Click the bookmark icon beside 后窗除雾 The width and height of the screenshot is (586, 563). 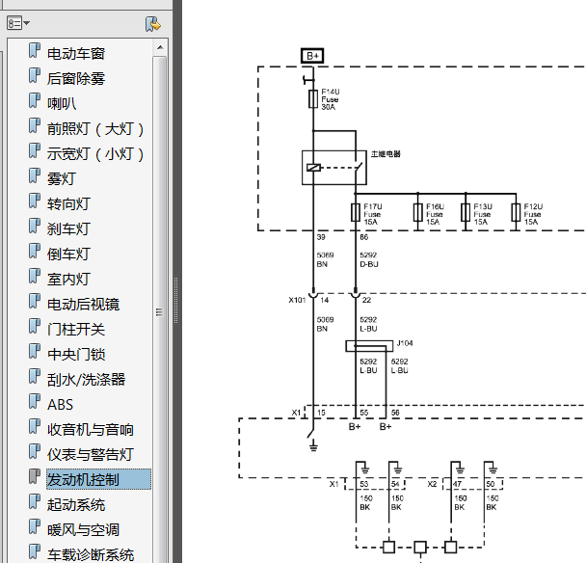[35, 75]
